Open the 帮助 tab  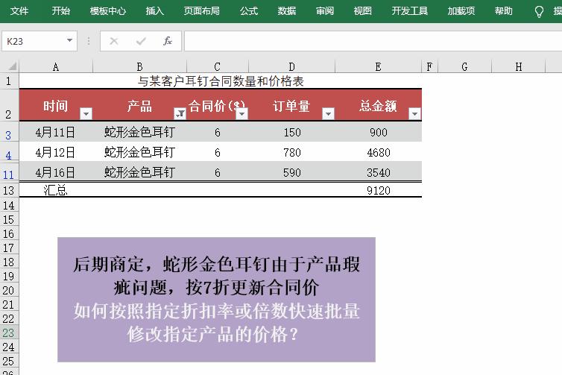click(504, 11)
